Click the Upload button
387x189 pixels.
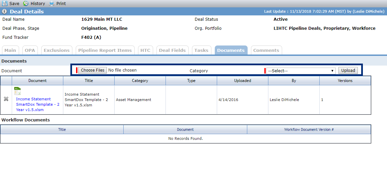[348, 71]
